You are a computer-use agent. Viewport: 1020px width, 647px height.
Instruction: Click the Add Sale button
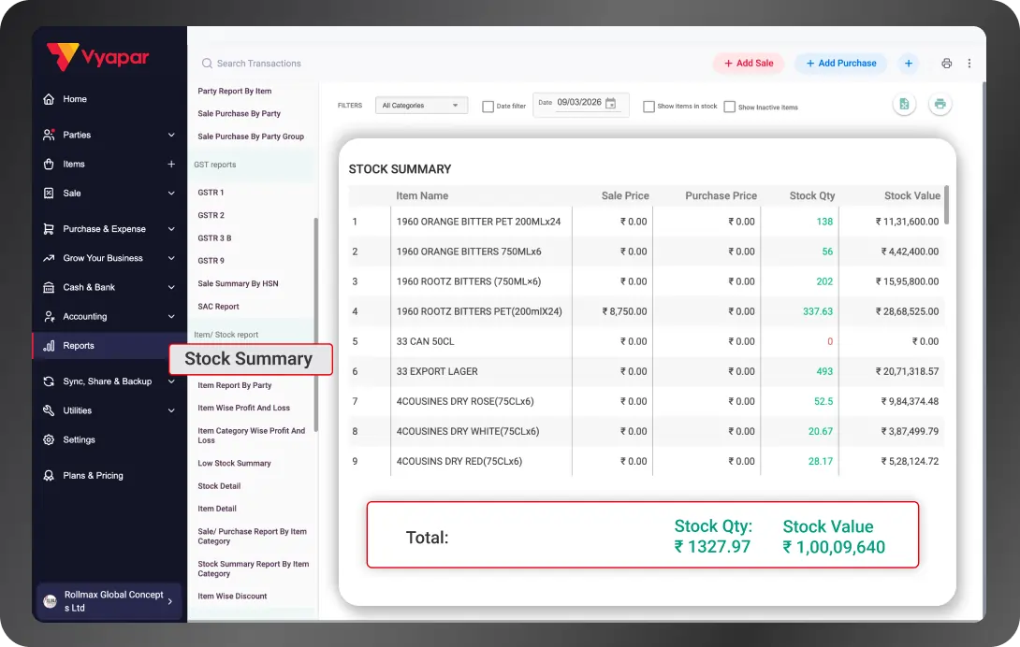748,63
